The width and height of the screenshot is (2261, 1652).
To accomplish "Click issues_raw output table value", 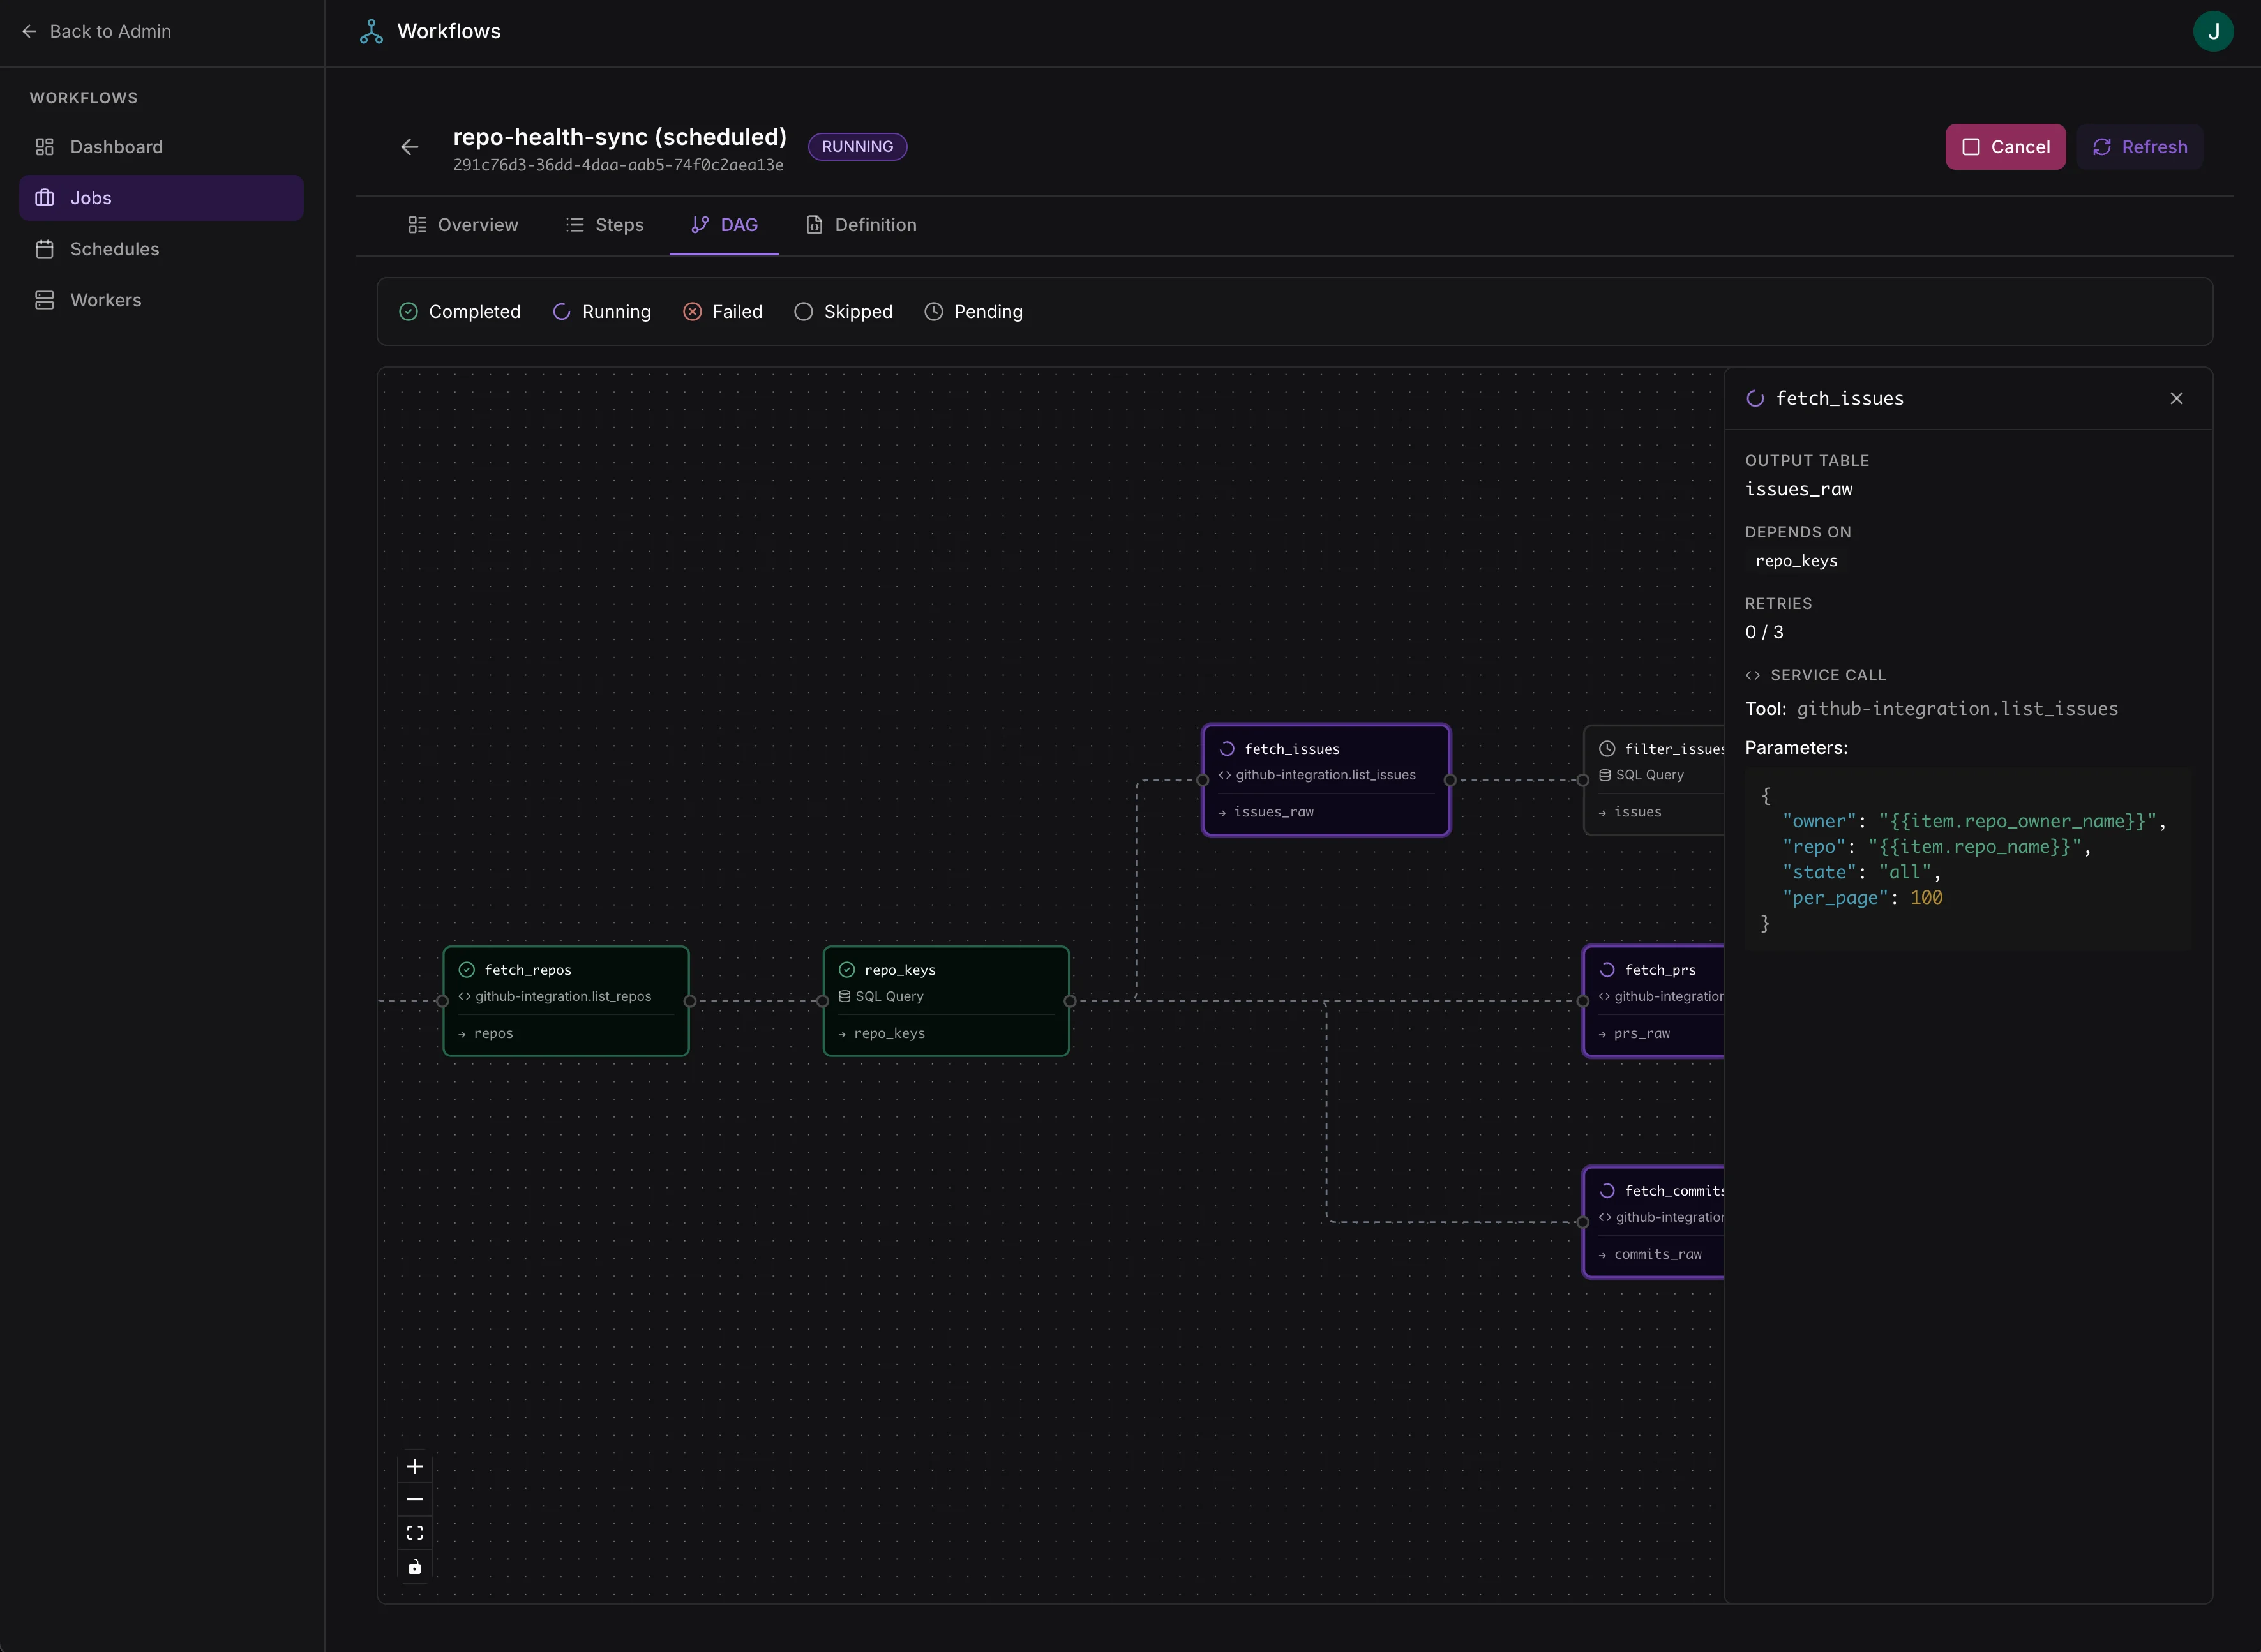I will pos(1799,489).
